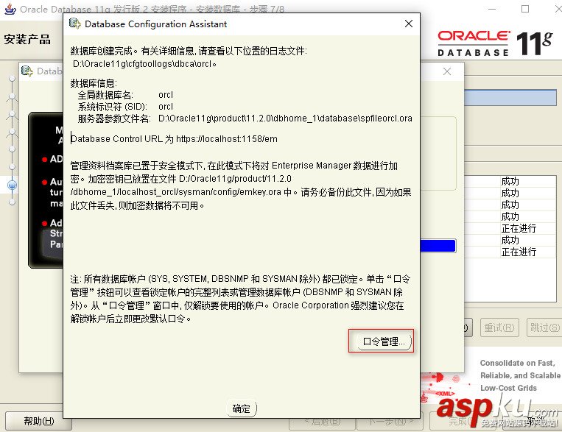Click the 后退(B) back button in installer
The height and width of the screenshot is (432, 562).
pos(322,422)
